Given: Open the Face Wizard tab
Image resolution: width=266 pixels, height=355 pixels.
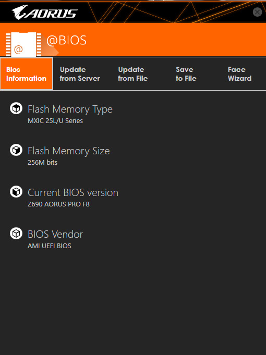Looking at the screenshot, I should (239, 74).
